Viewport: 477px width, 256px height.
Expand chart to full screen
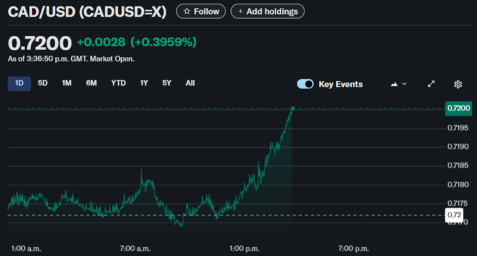pos(431,84)
